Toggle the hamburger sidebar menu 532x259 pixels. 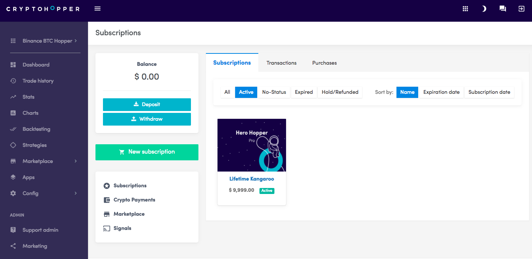pyautogui.click(x=97, y=9)
